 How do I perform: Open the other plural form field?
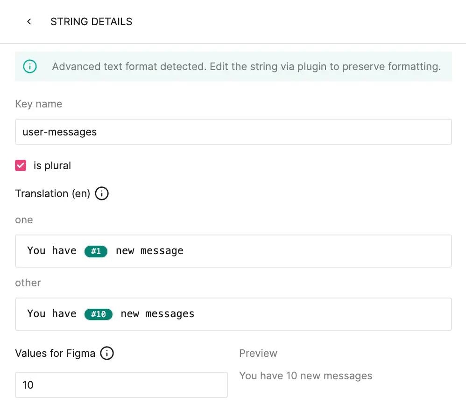(233, 314)
